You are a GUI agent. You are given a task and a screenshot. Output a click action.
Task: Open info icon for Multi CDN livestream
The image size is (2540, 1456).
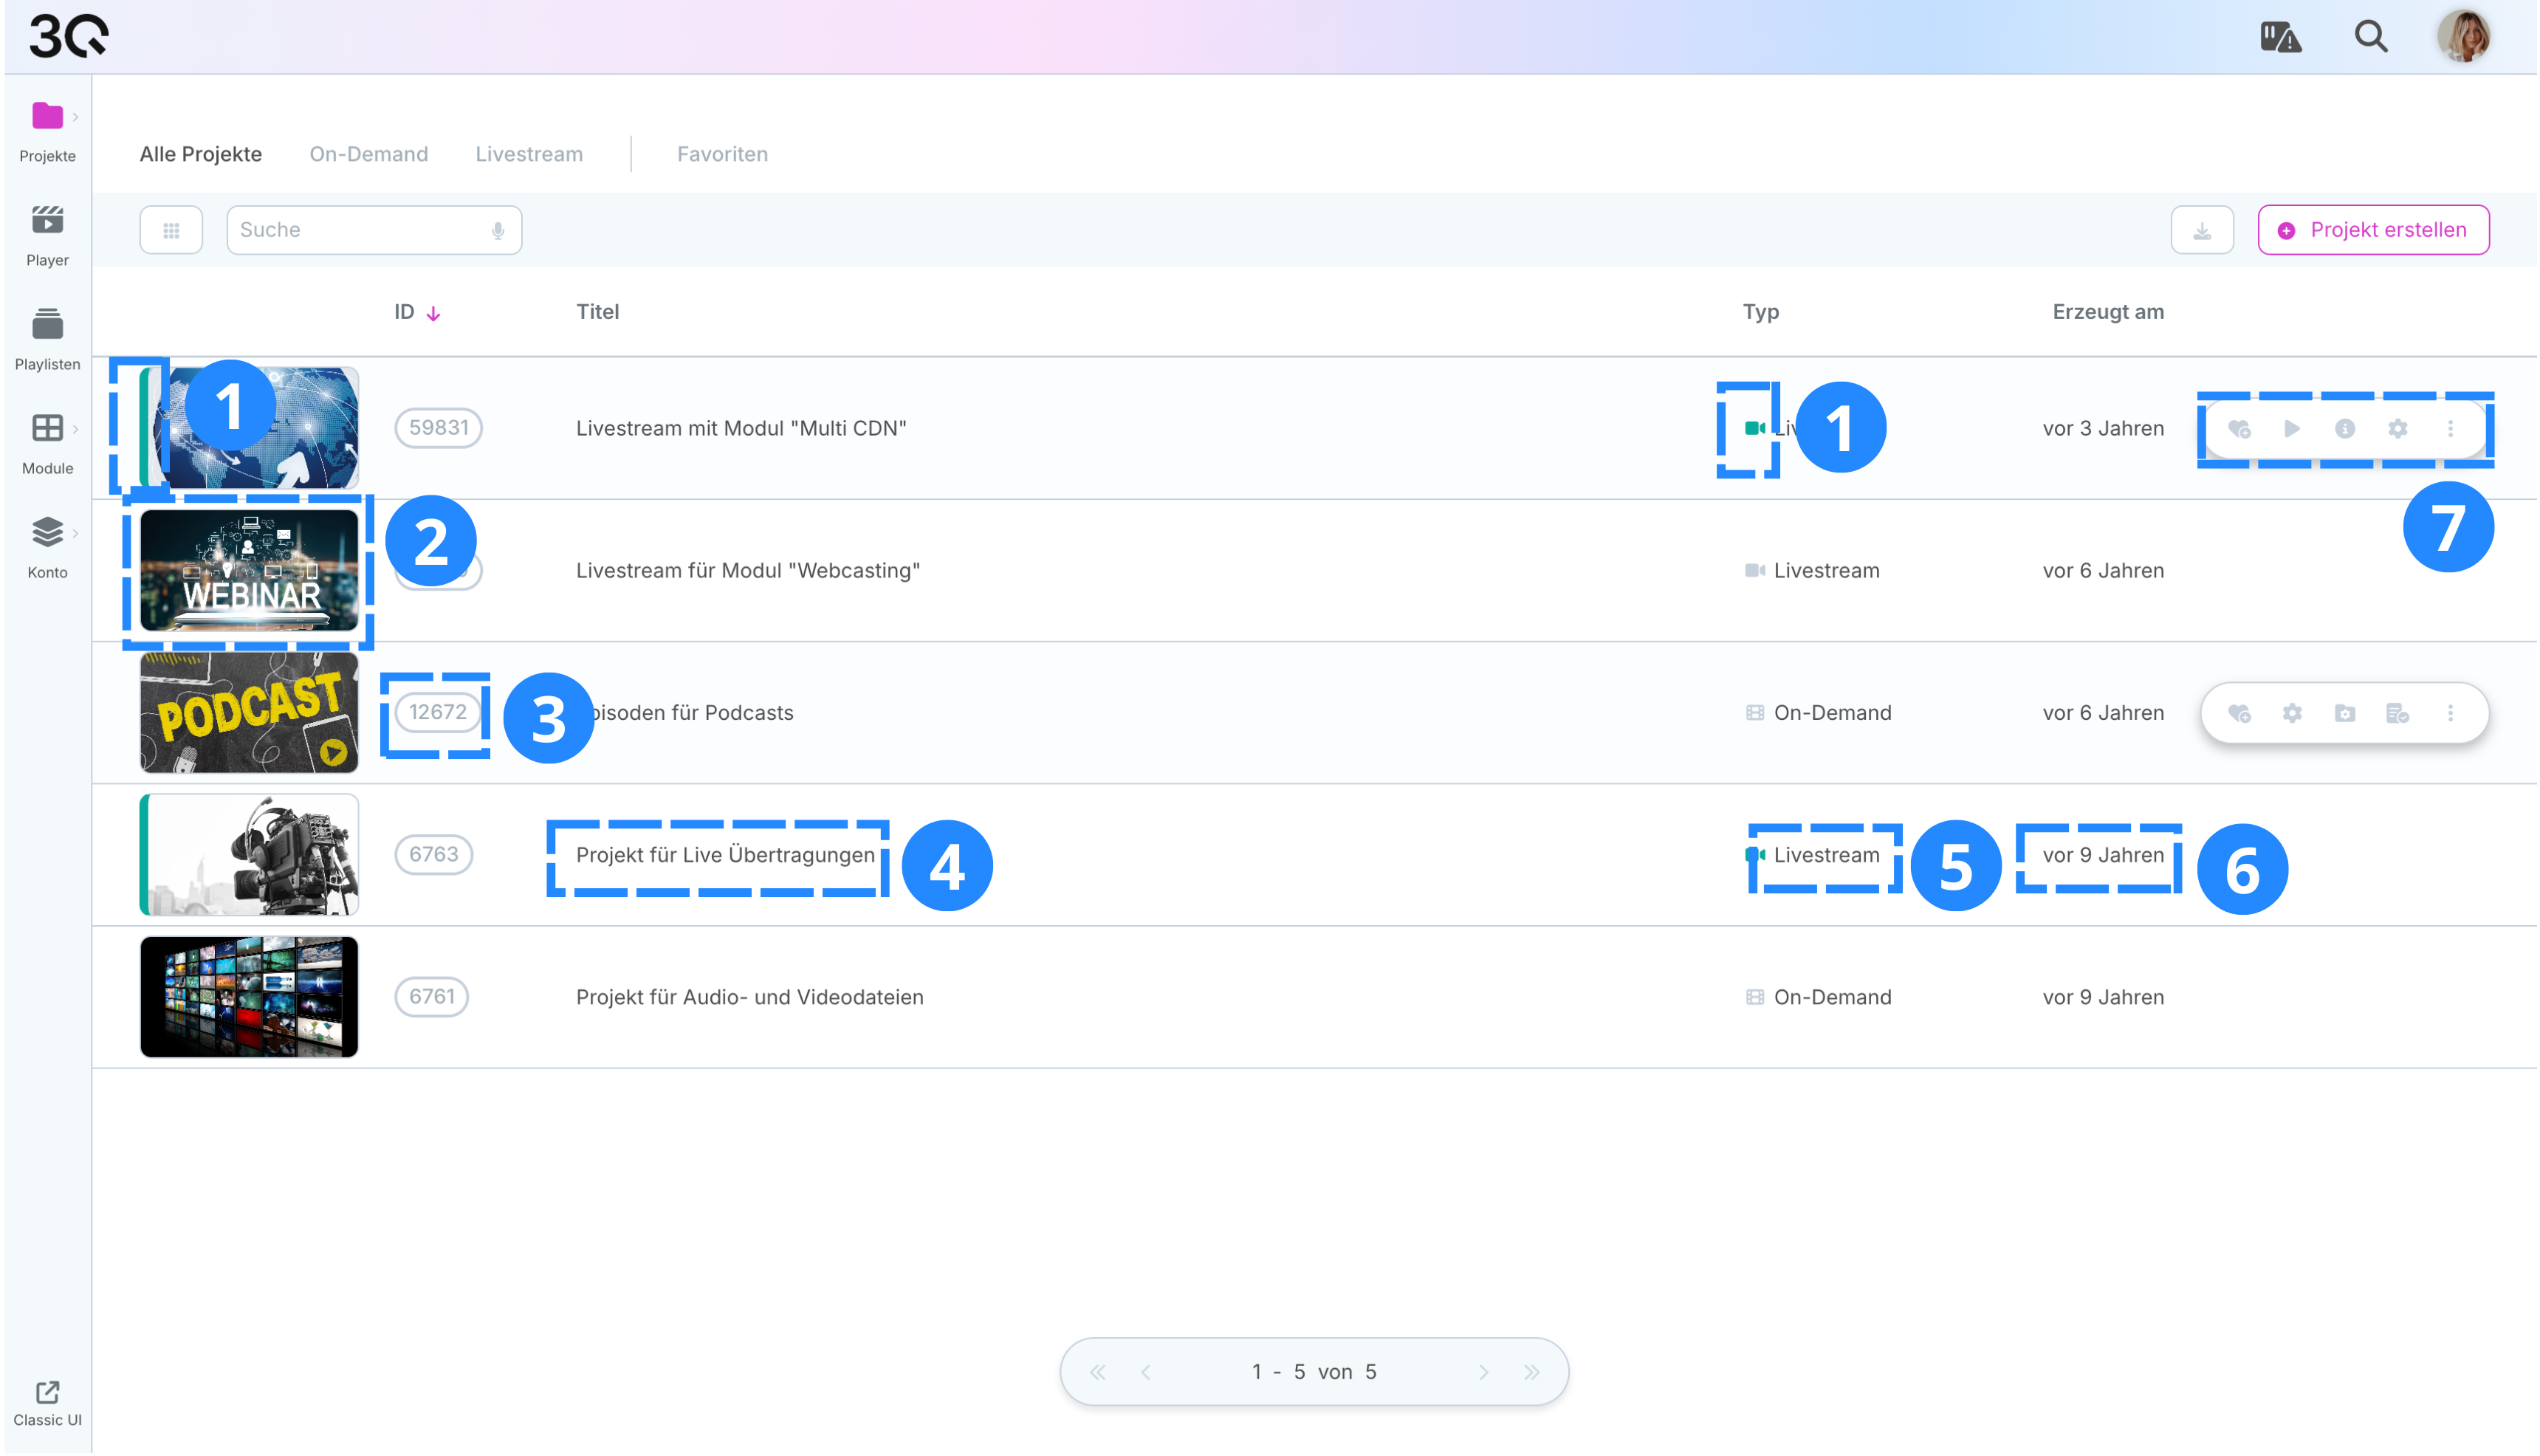pyautogui.click(x=2344, y=429)
